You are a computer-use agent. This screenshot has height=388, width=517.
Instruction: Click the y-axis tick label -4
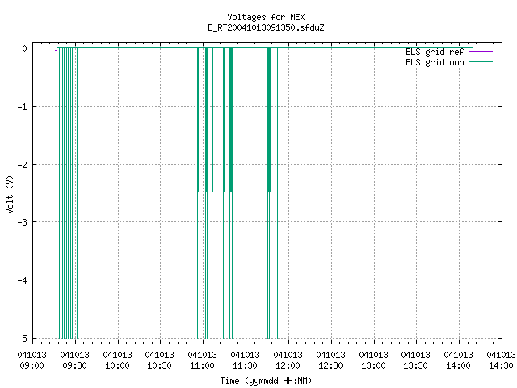point(22,280)
